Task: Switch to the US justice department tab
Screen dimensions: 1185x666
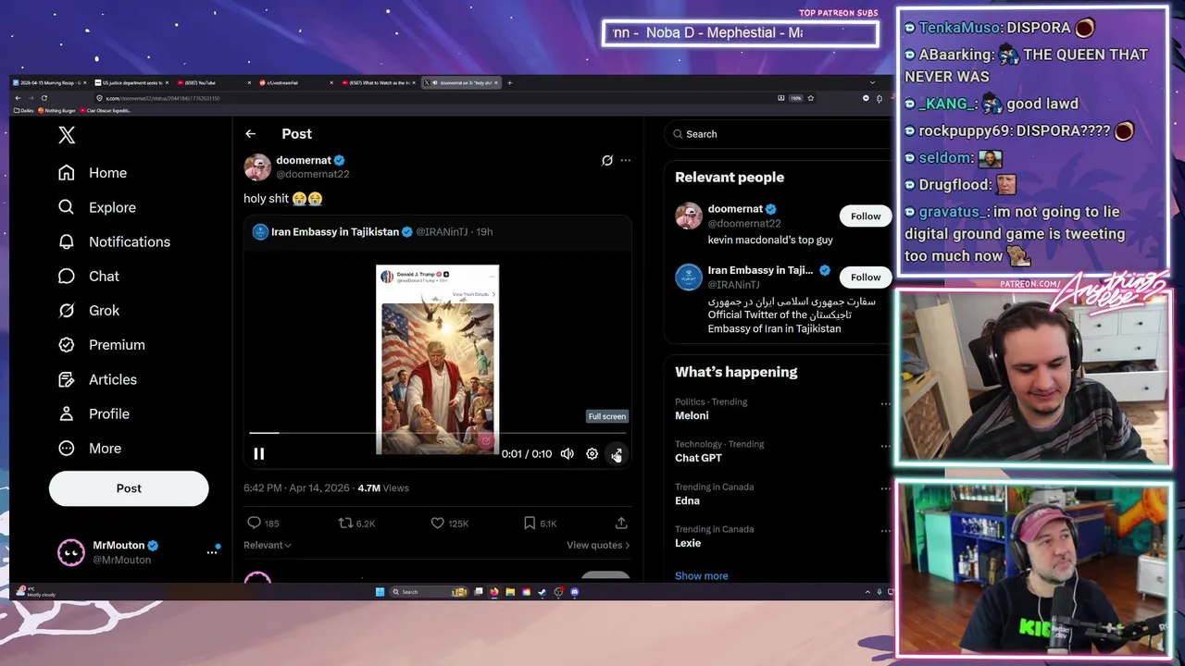Action: click(131, 82)
